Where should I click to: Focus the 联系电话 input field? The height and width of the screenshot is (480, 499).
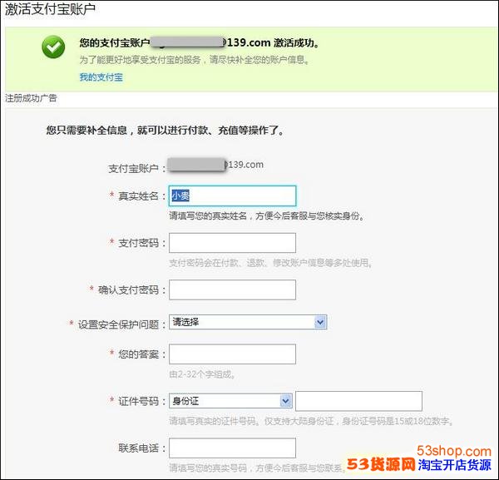(x=232, y=448)
